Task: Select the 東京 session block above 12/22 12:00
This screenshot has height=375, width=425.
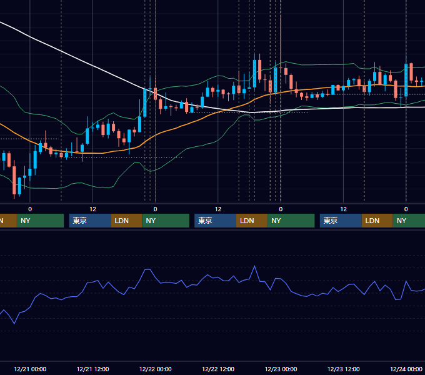Action: [x=215, y=221]
